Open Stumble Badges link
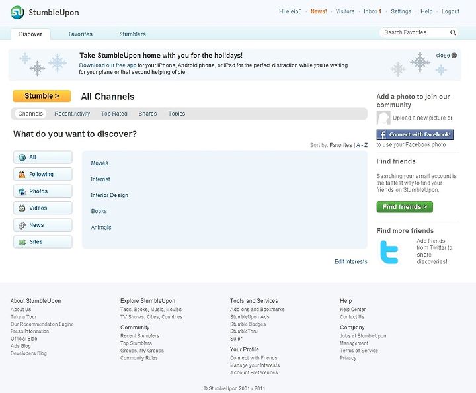Image resolution: width=476 pixels, height=393 pixels. pyautogui.click(x=248, y=324)
